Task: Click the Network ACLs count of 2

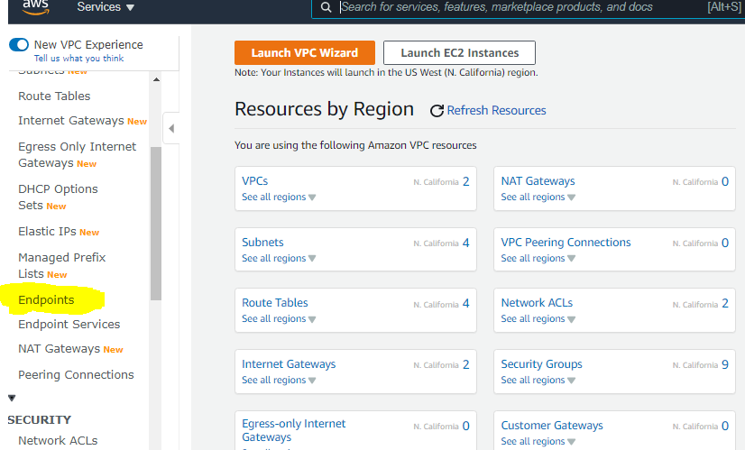Action: pos(725,303)
